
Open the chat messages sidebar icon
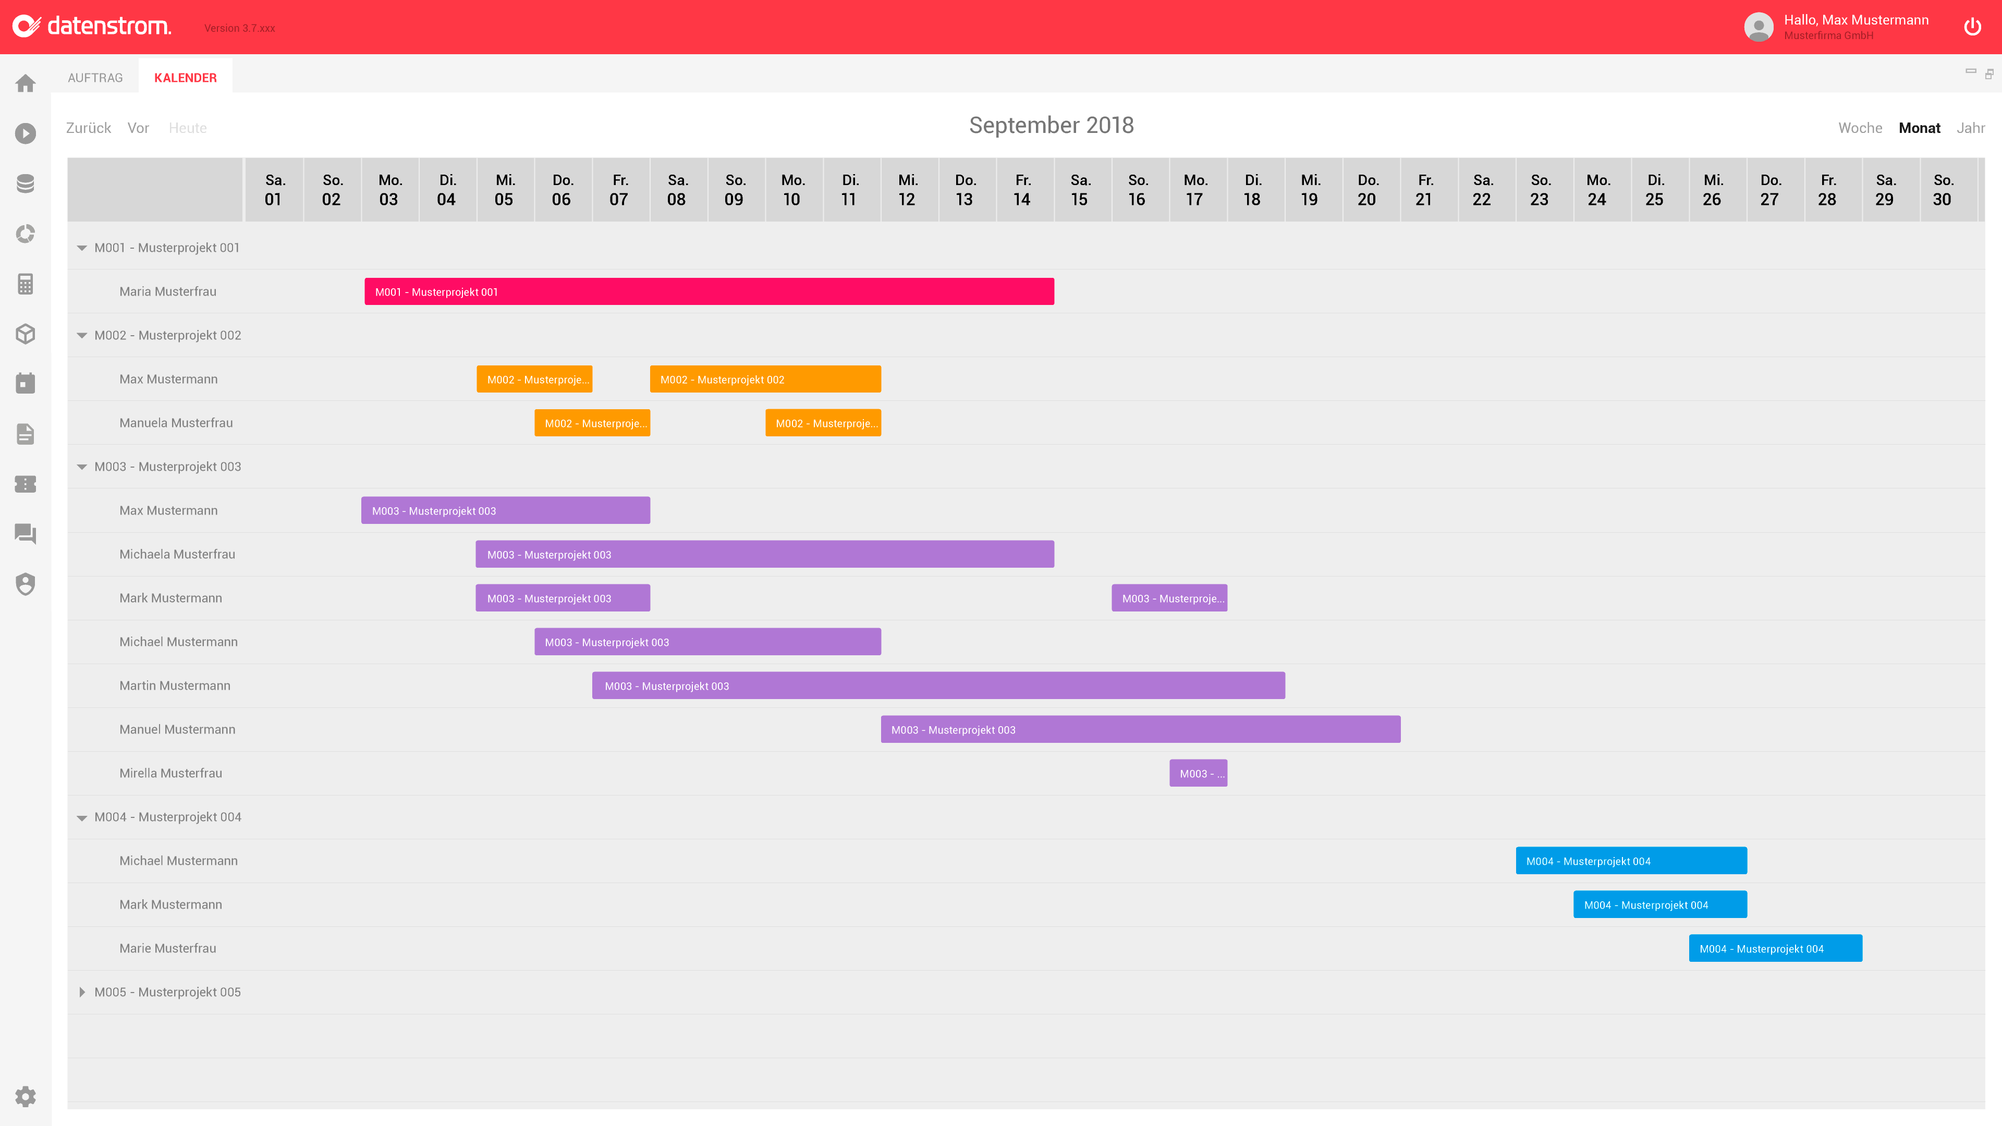[26, 534]
